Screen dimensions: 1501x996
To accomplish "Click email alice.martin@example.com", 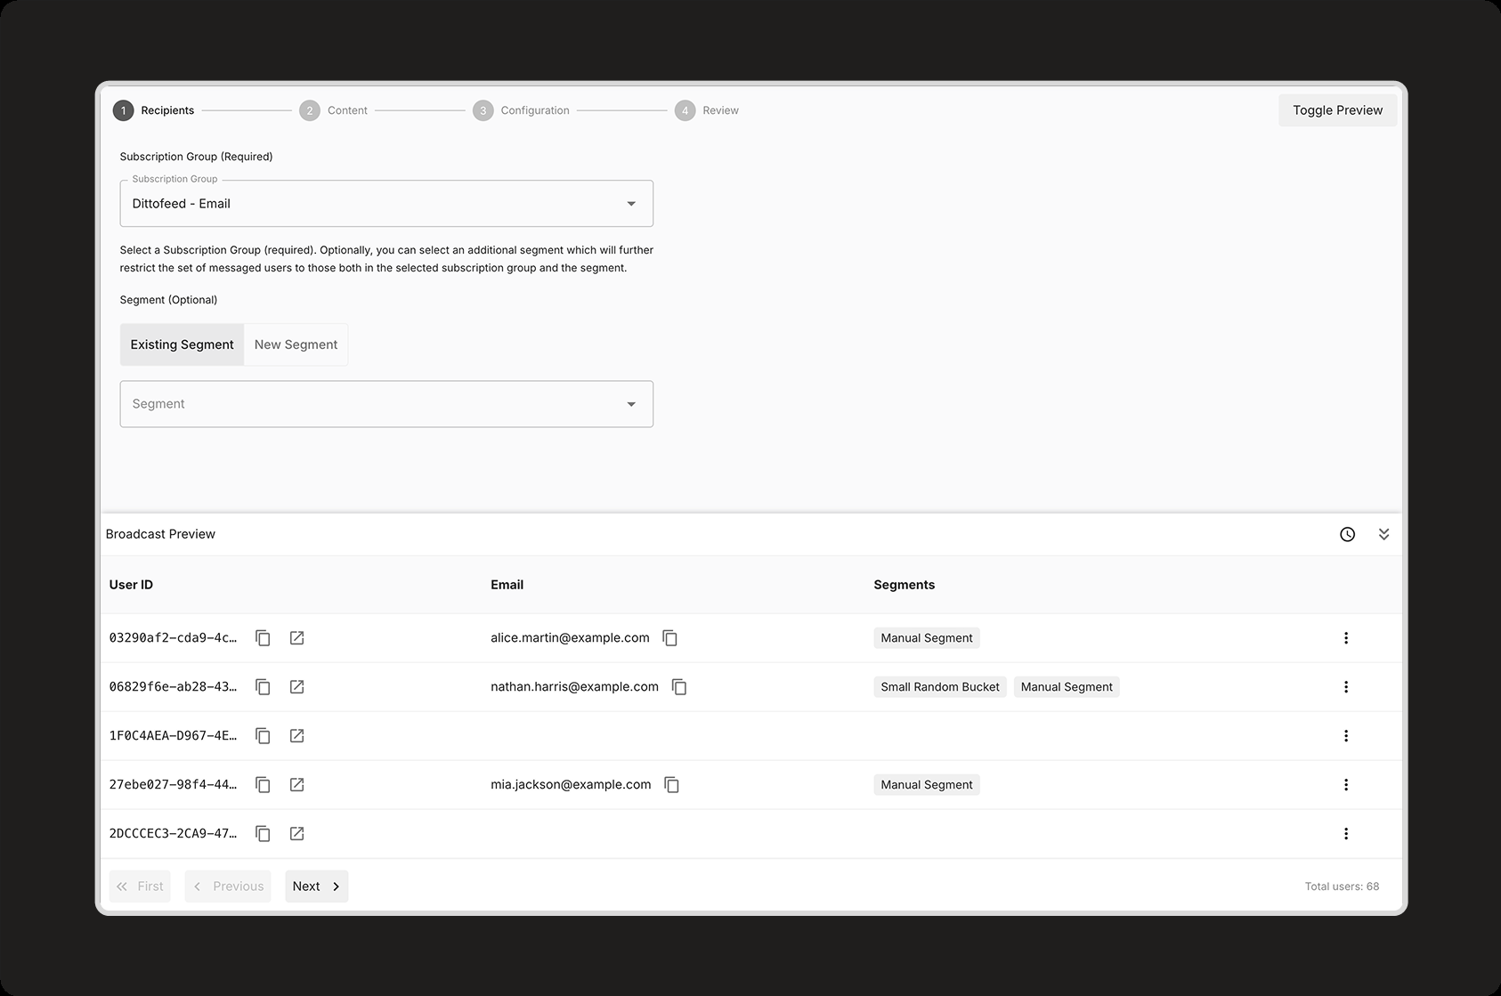I will tap(571, 638).
